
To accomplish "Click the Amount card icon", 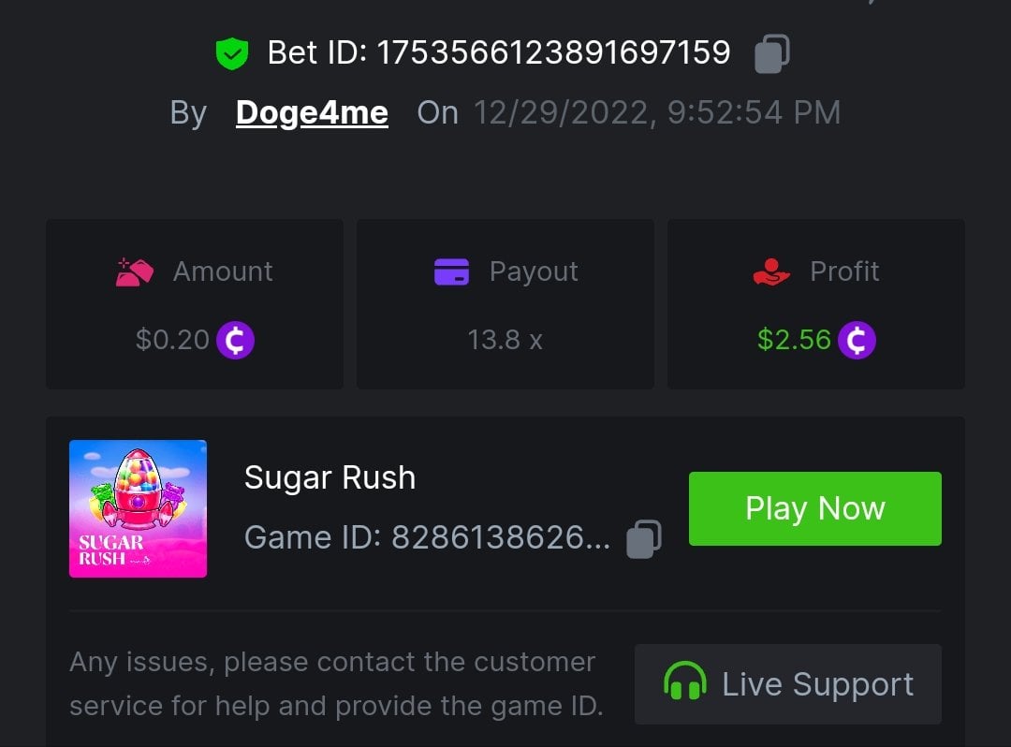I will point(135,271).
